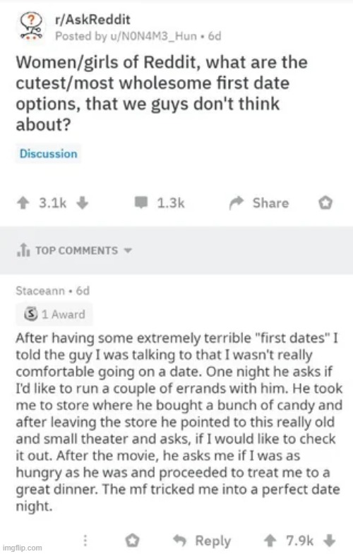Downvote Staceann's comment

(x=329, y=540)
